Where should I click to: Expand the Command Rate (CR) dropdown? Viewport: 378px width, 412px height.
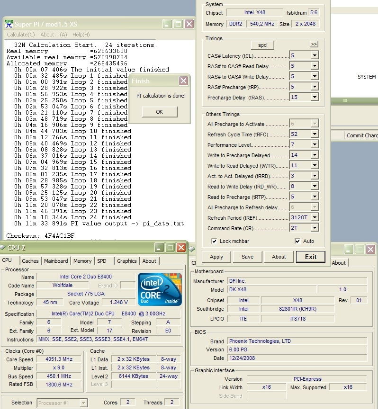click(x=314, y=228)
